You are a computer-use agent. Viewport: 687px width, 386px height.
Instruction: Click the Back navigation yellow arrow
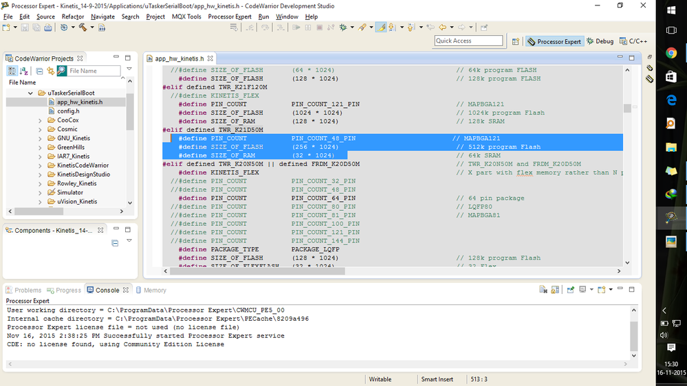tap(442, 27)
